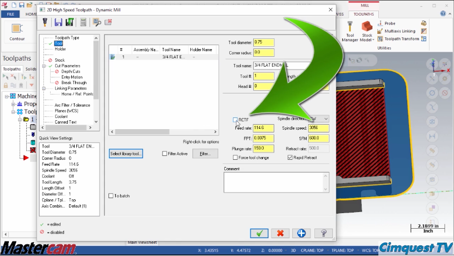
Task: Open the Tool Manager in the ribbon
Action: pyautogui.click(x=350, y=31)
